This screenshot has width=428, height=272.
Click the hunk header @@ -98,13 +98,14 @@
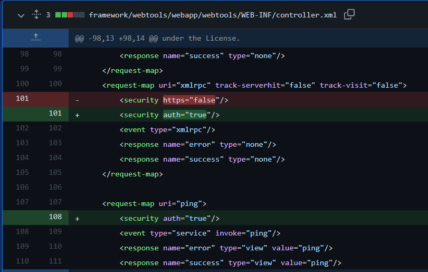[x=157, y=38]
